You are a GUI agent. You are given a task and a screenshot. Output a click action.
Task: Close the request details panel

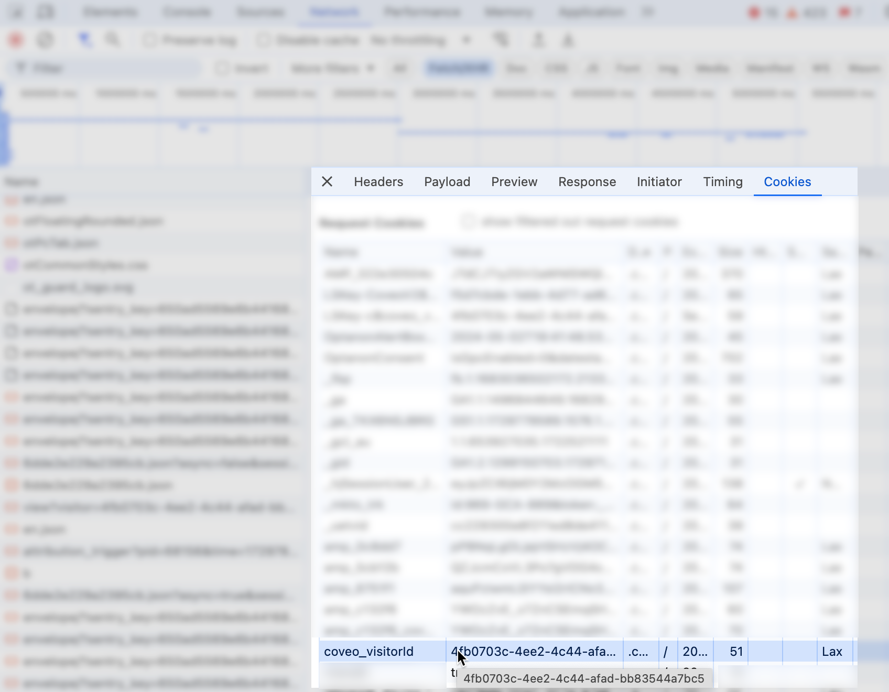click(x=327, y=181)
